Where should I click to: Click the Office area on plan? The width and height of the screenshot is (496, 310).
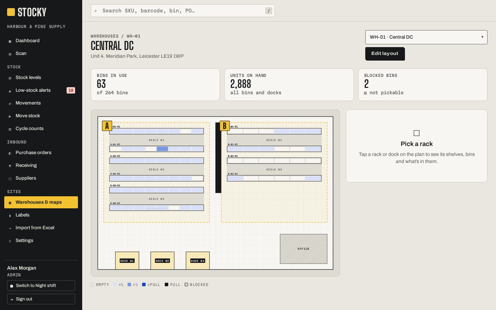pyautogui.click(x=304, y=249)
